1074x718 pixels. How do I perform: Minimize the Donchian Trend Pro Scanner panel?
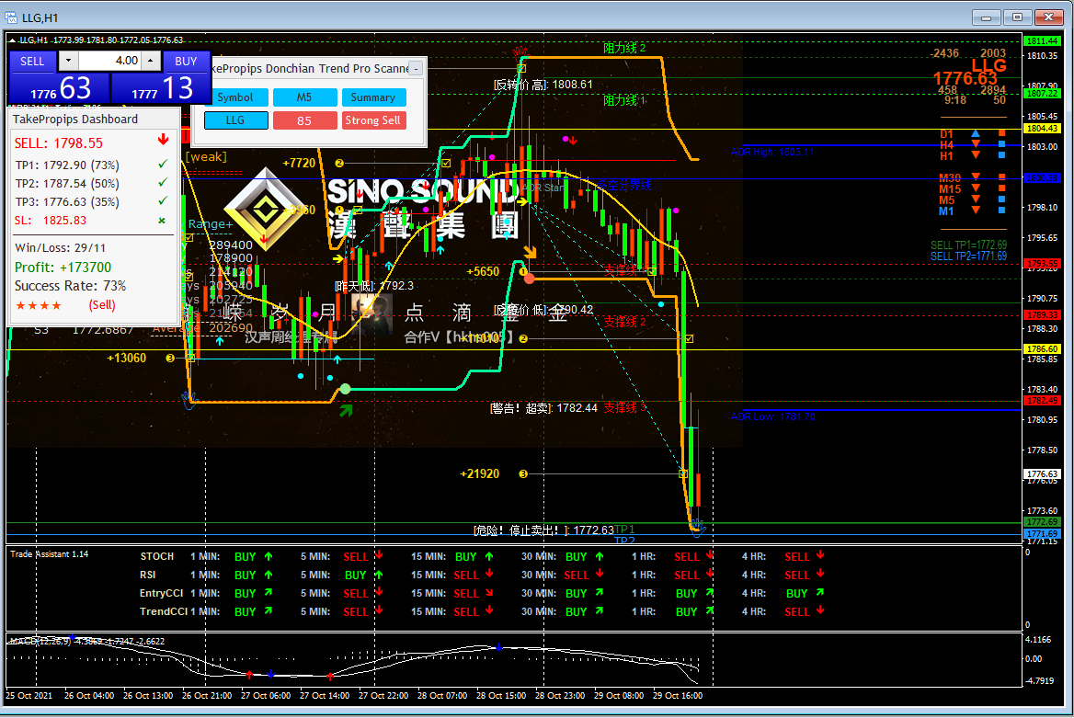pyautogui.click(x=416, y=69)
